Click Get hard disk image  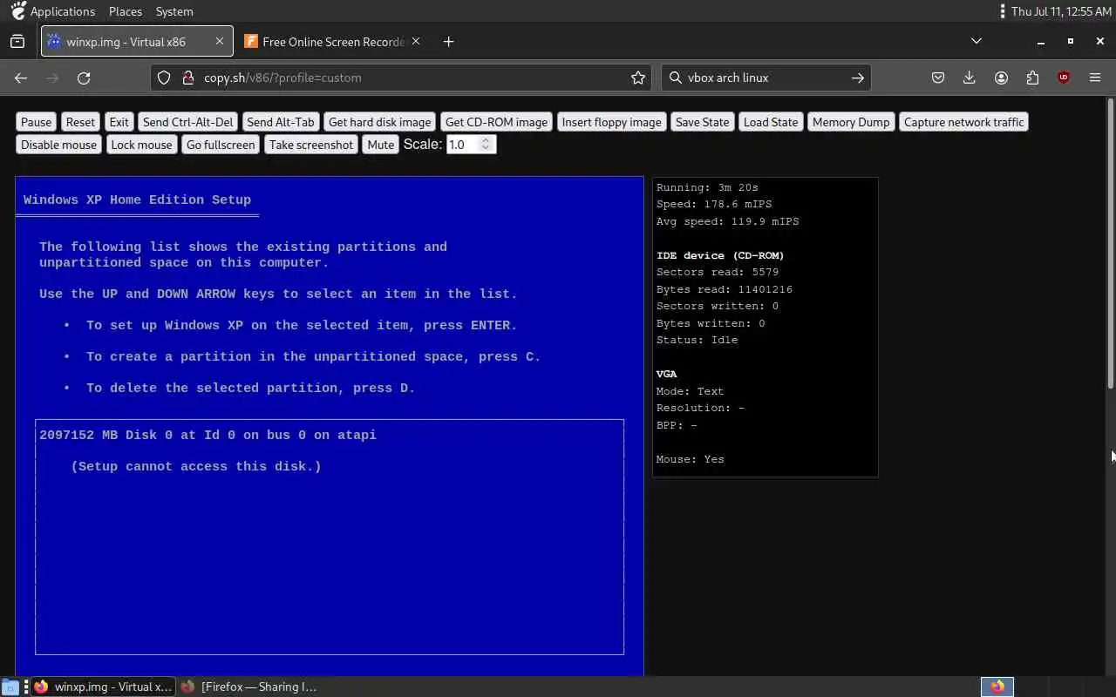379,122
